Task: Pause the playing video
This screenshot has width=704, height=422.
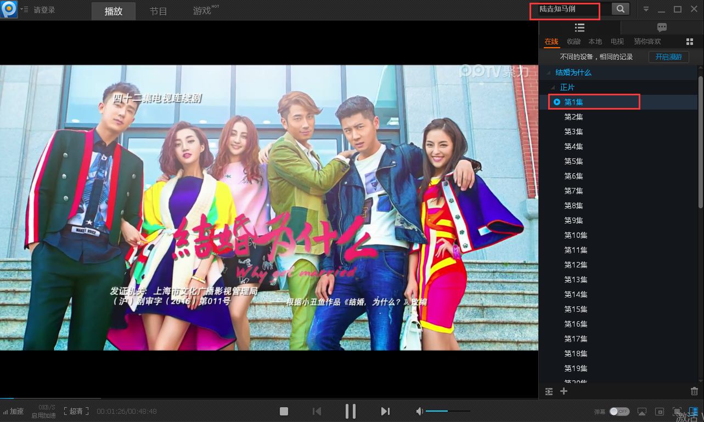Action: [x=351, y=411]
